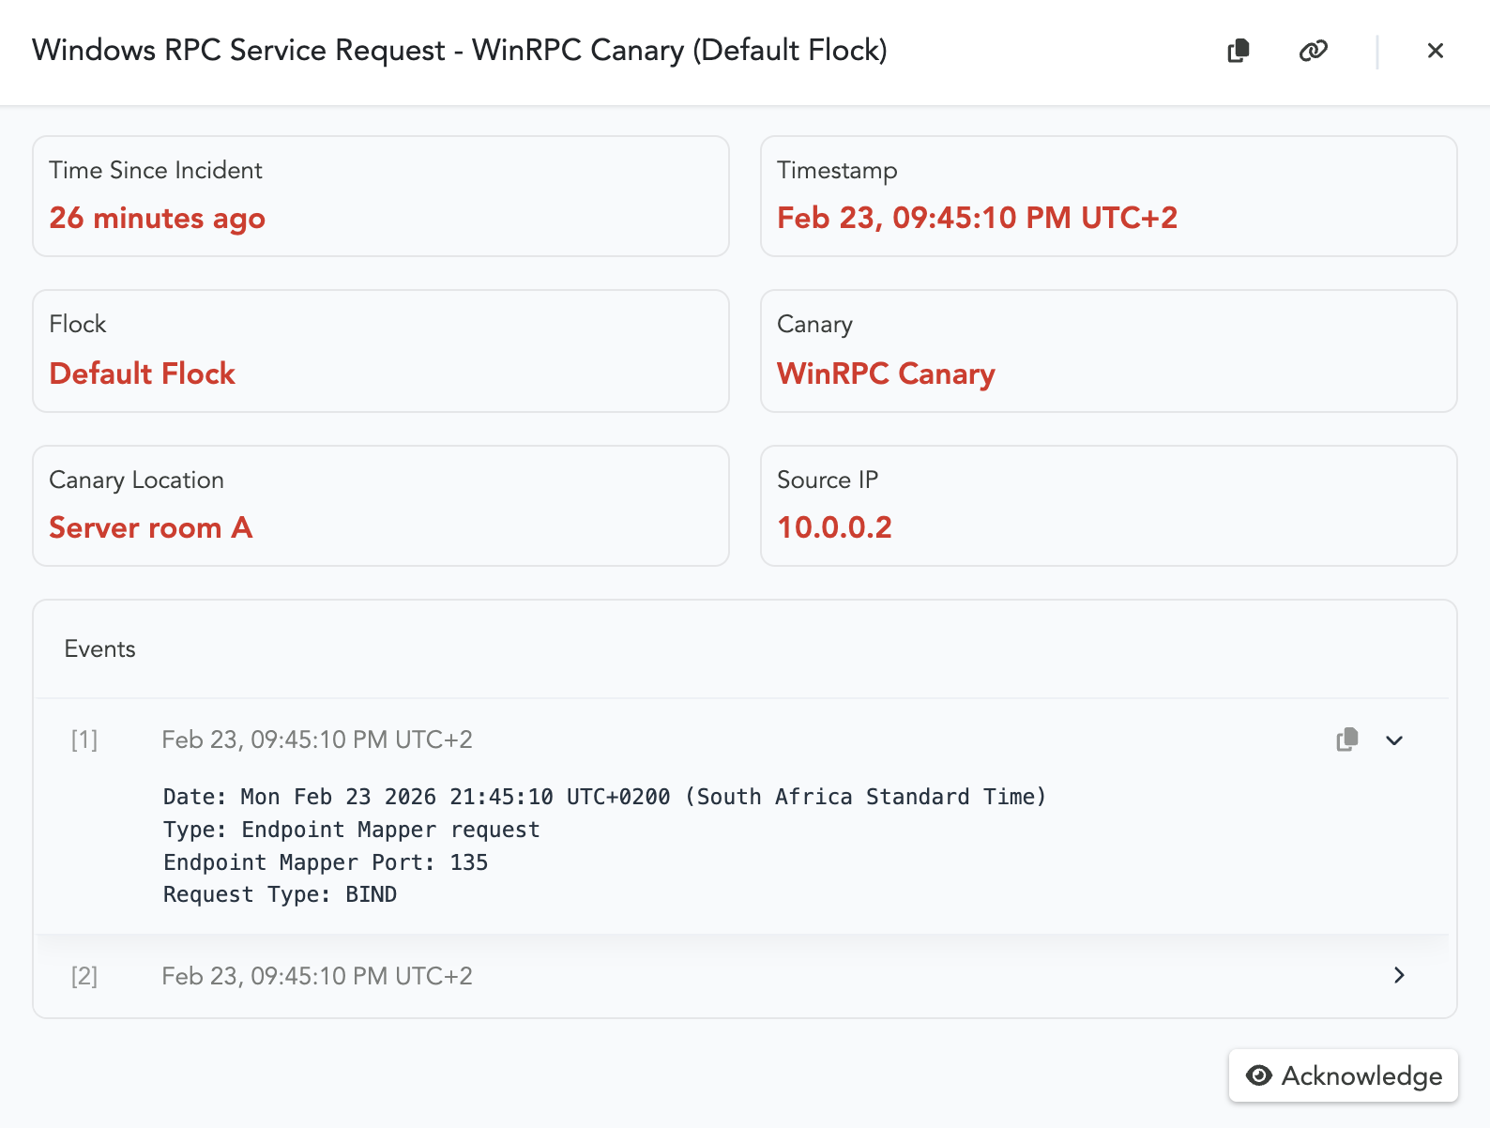This screenshot has width=1490, height=1128.
Task: Select the Source IP value 10.0.0.2
Action: pyautogui.click(x=834, y=527)
